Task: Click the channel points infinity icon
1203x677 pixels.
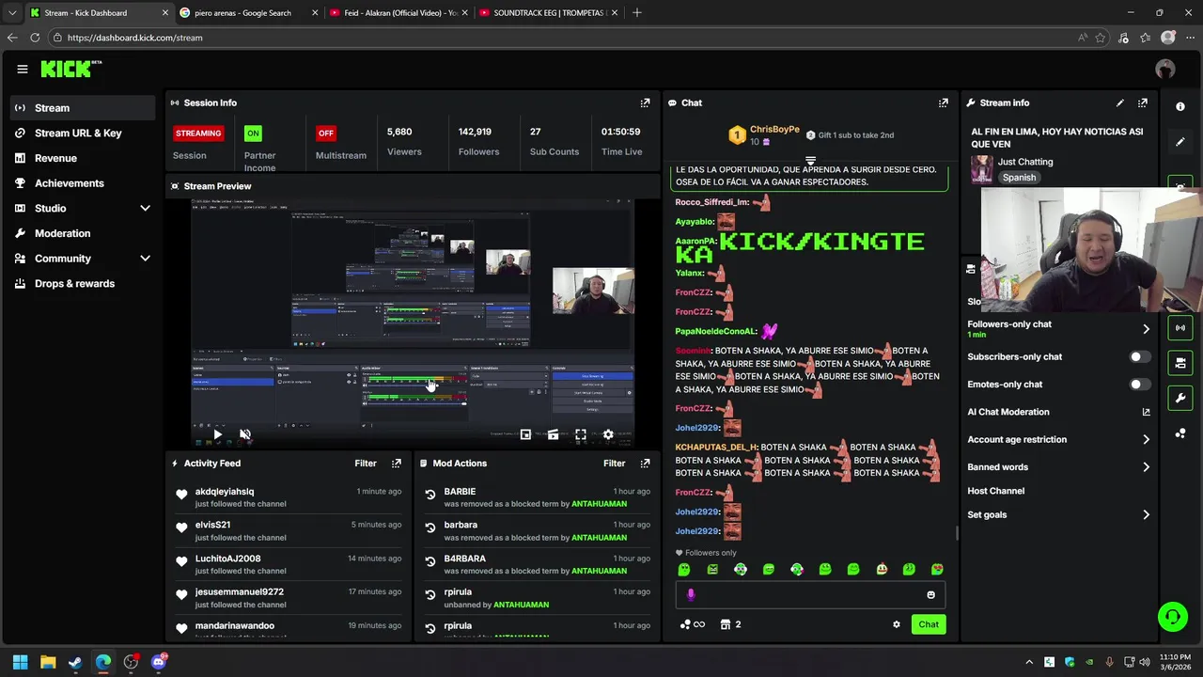Action: tap(692, 624)
